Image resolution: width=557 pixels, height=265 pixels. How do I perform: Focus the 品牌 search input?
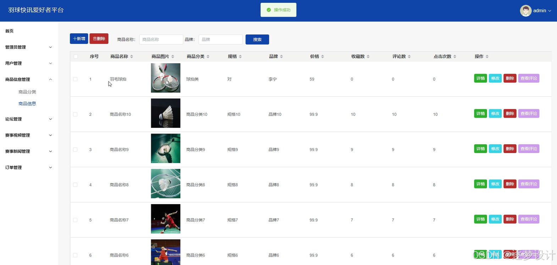[221, 39]
